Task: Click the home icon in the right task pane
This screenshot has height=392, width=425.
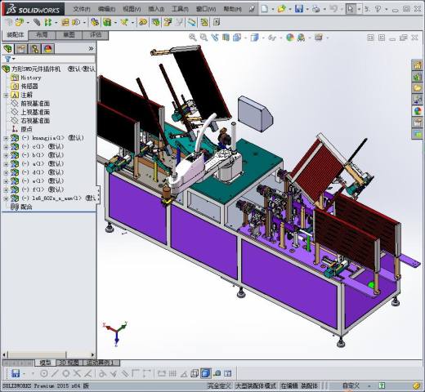Action: 417,65
